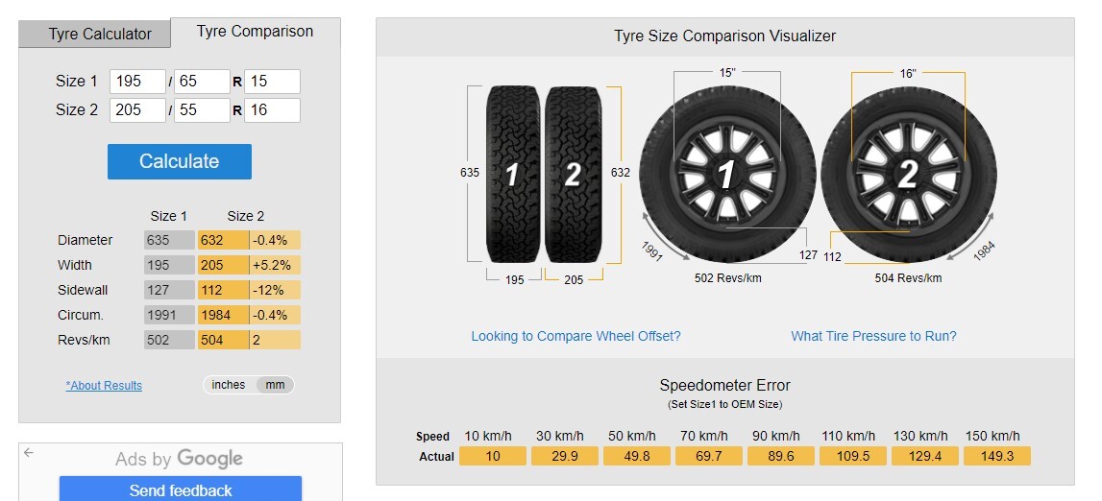Click the Calculate button
Screen dimensions: 1102x501
tap(180, 161)
